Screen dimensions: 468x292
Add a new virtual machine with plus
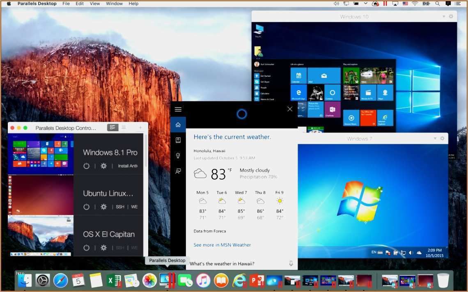(140, 128)
